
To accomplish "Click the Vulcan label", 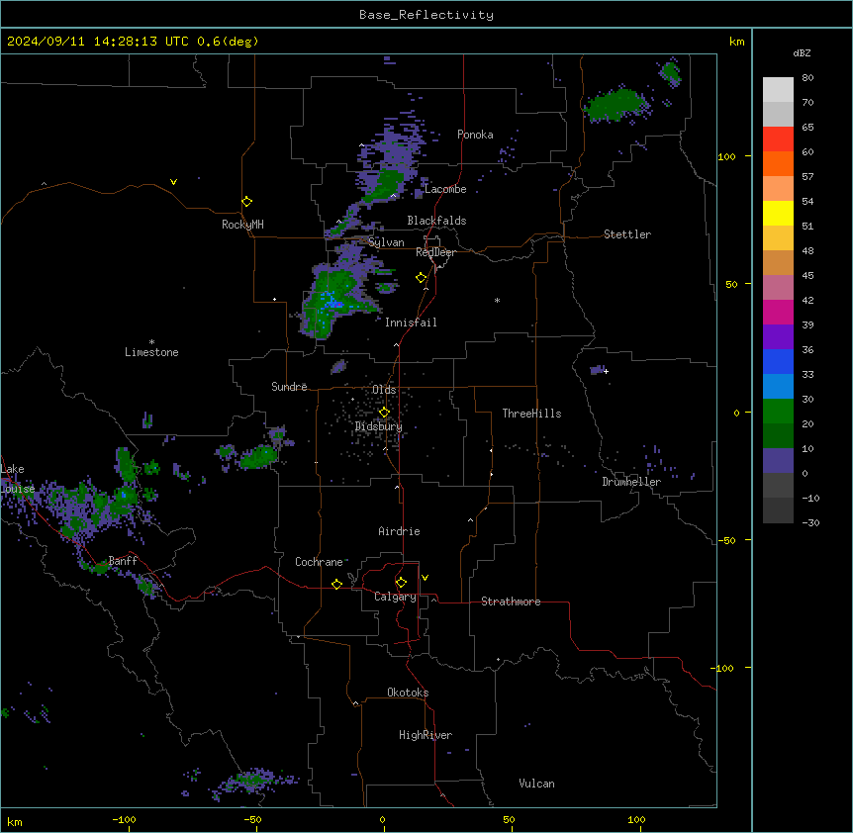I will coord(536,784).
